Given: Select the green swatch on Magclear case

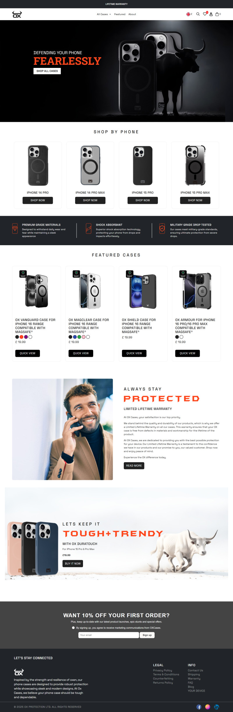Looking at the screenshot, I should [x=79, y=337].
